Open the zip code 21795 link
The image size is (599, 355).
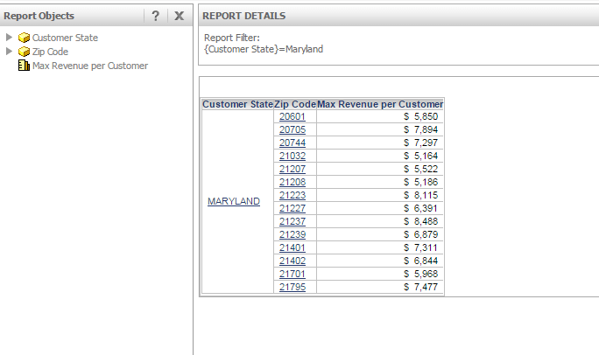(x=292, y=287)
